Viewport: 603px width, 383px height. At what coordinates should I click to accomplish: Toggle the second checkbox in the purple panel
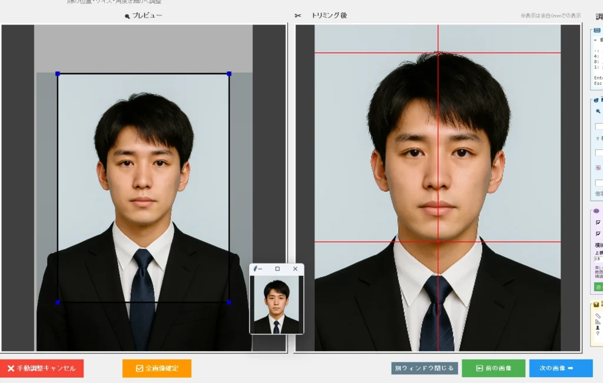click(x=598, y=234)
